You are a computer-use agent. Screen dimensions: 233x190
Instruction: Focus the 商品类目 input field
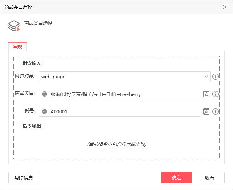click(120, 94)
